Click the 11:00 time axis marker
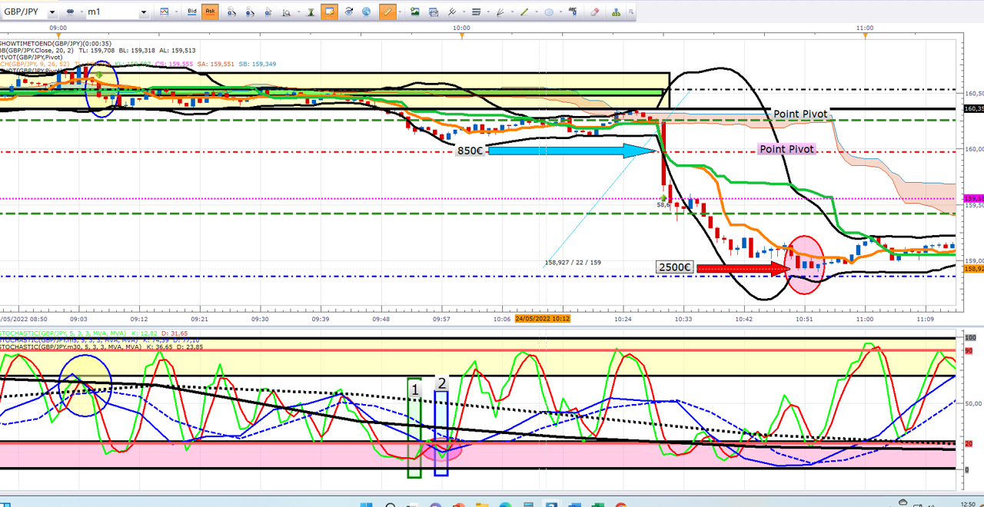The image size is (984, 507). (x=864, y=28)
